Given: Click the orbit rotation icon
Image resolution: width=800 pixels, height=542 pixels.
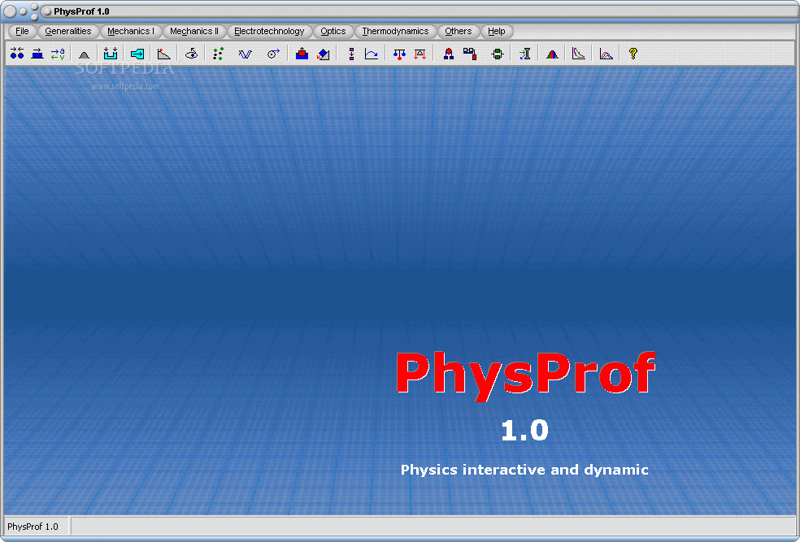Looking at the screenshot, I should pos(191,54).
